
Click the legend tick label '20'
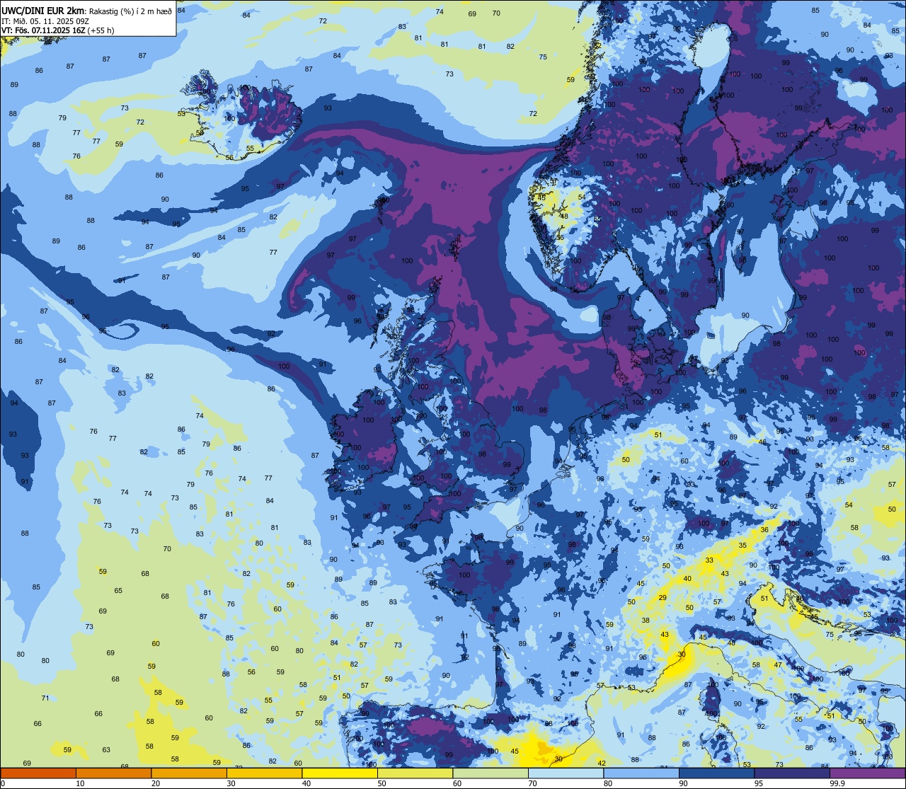(156, 783)
